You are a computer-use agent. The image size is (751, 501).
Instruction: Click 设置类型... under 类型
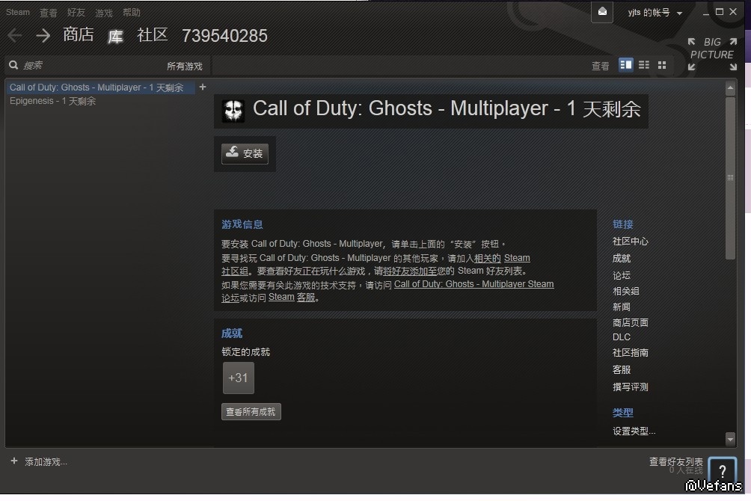click(634, 431)
